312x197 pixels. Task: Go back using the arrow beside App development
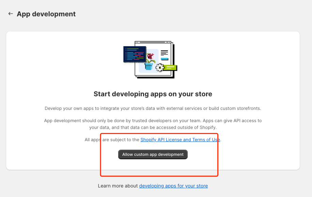tap(11, 14)
